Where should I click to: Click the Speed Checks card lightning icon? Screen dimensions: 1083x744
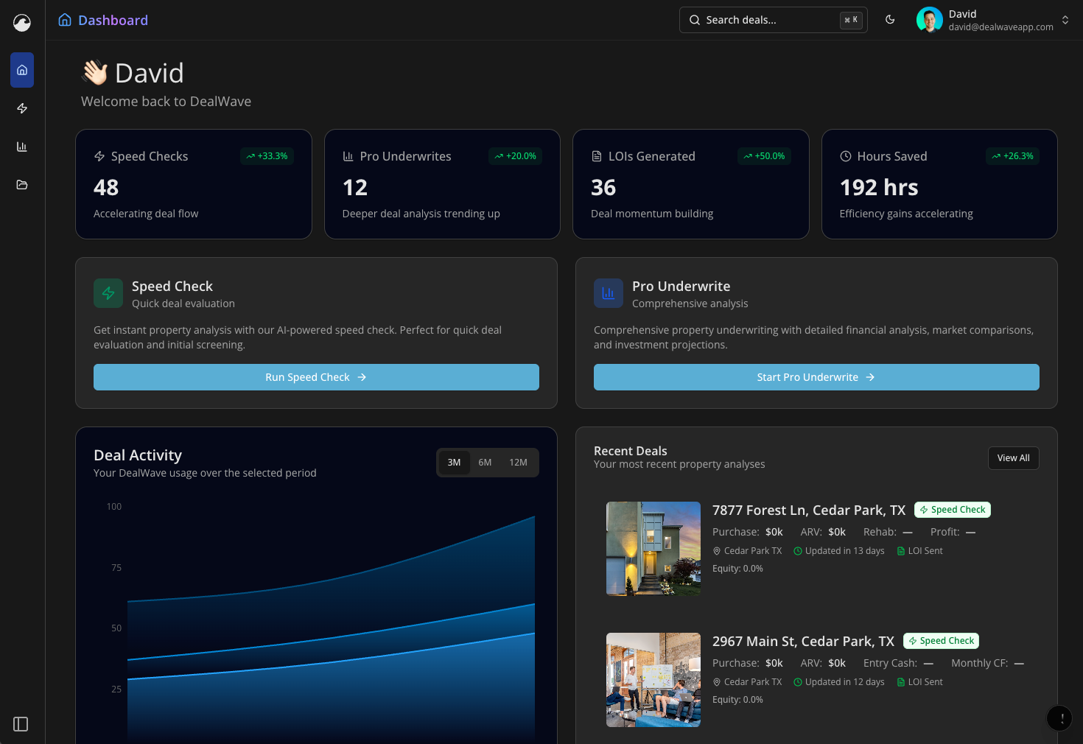click(x=99, y=156)
